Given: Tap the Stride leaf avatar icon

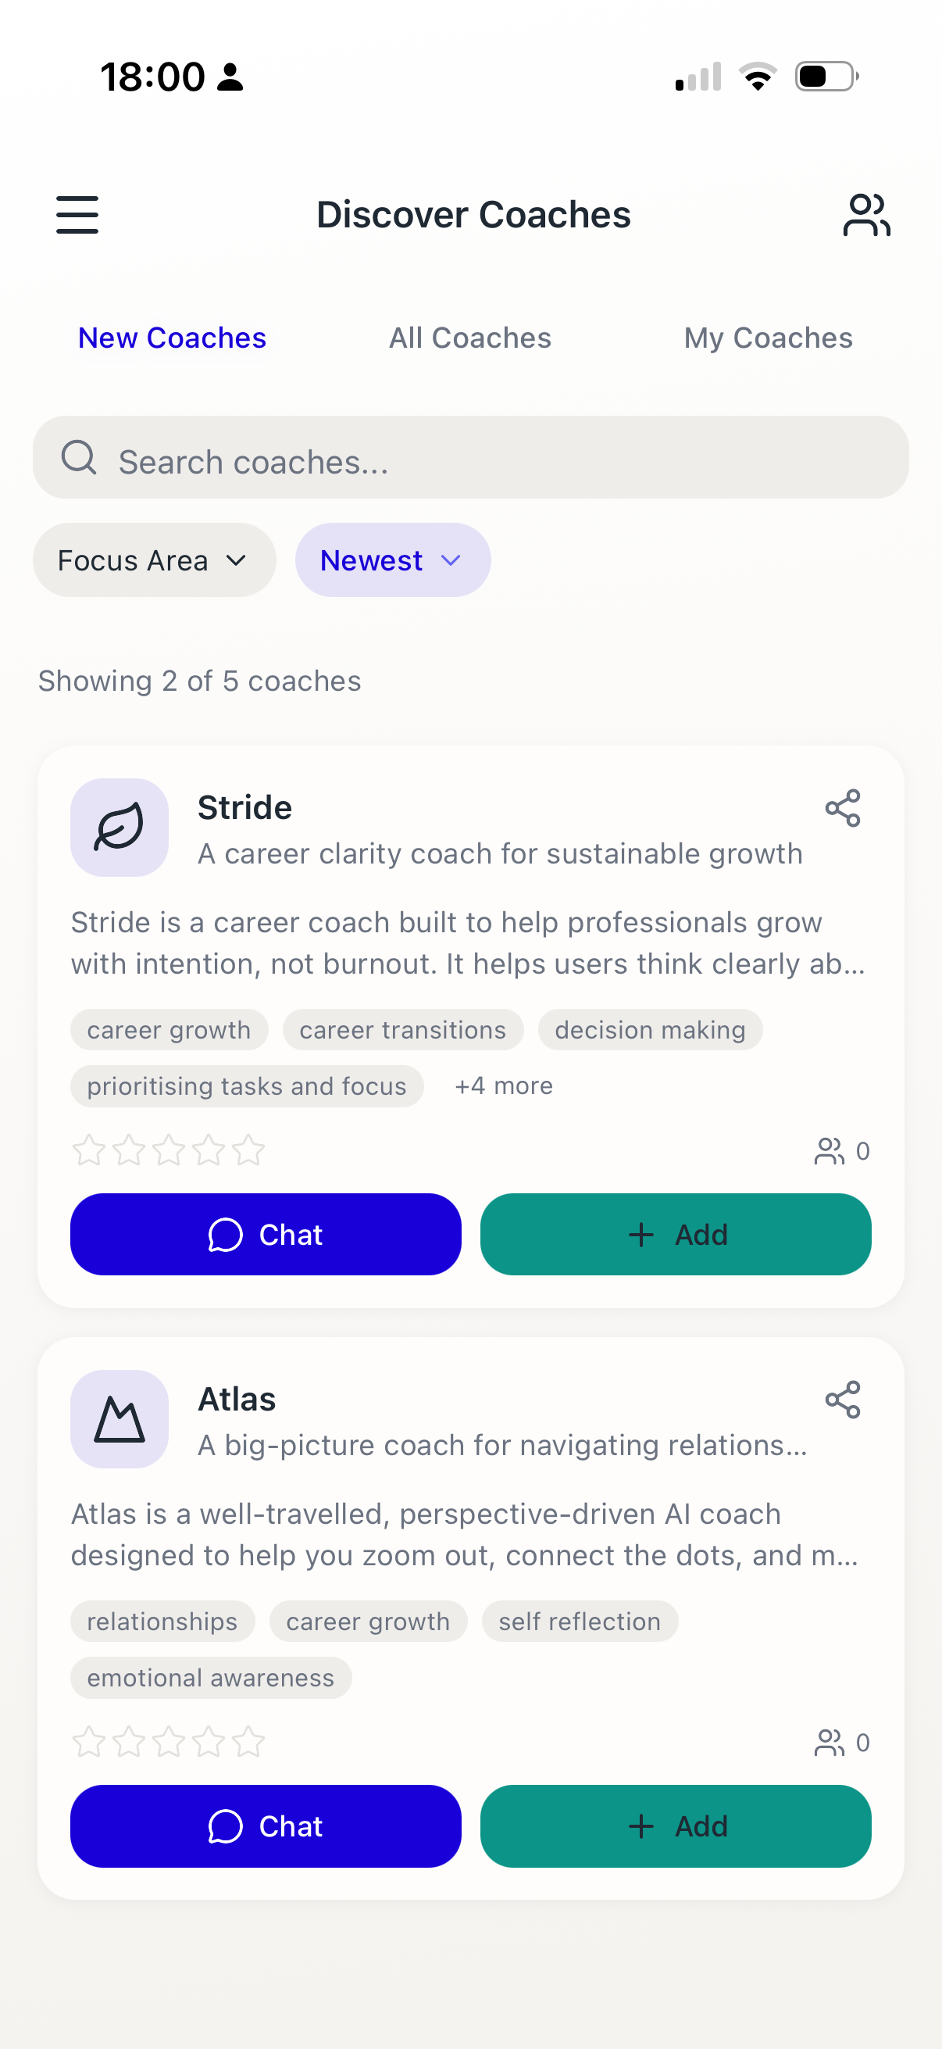Looking at the screenshot, I should pos(120,828).
